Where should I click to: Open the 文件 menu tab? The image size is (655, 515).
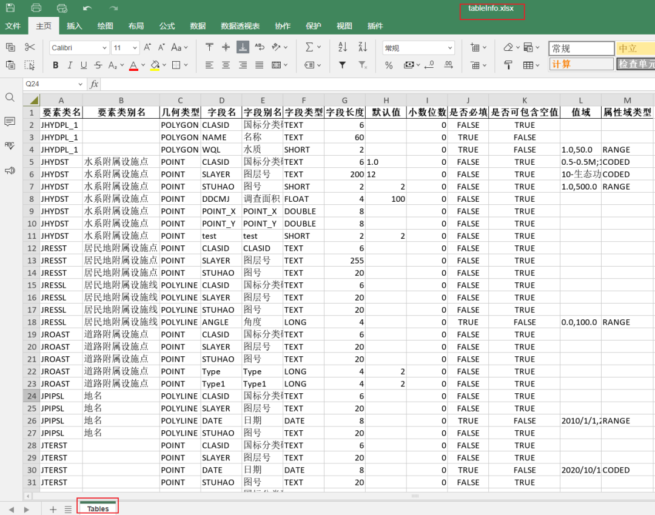[x=13, y=26]
